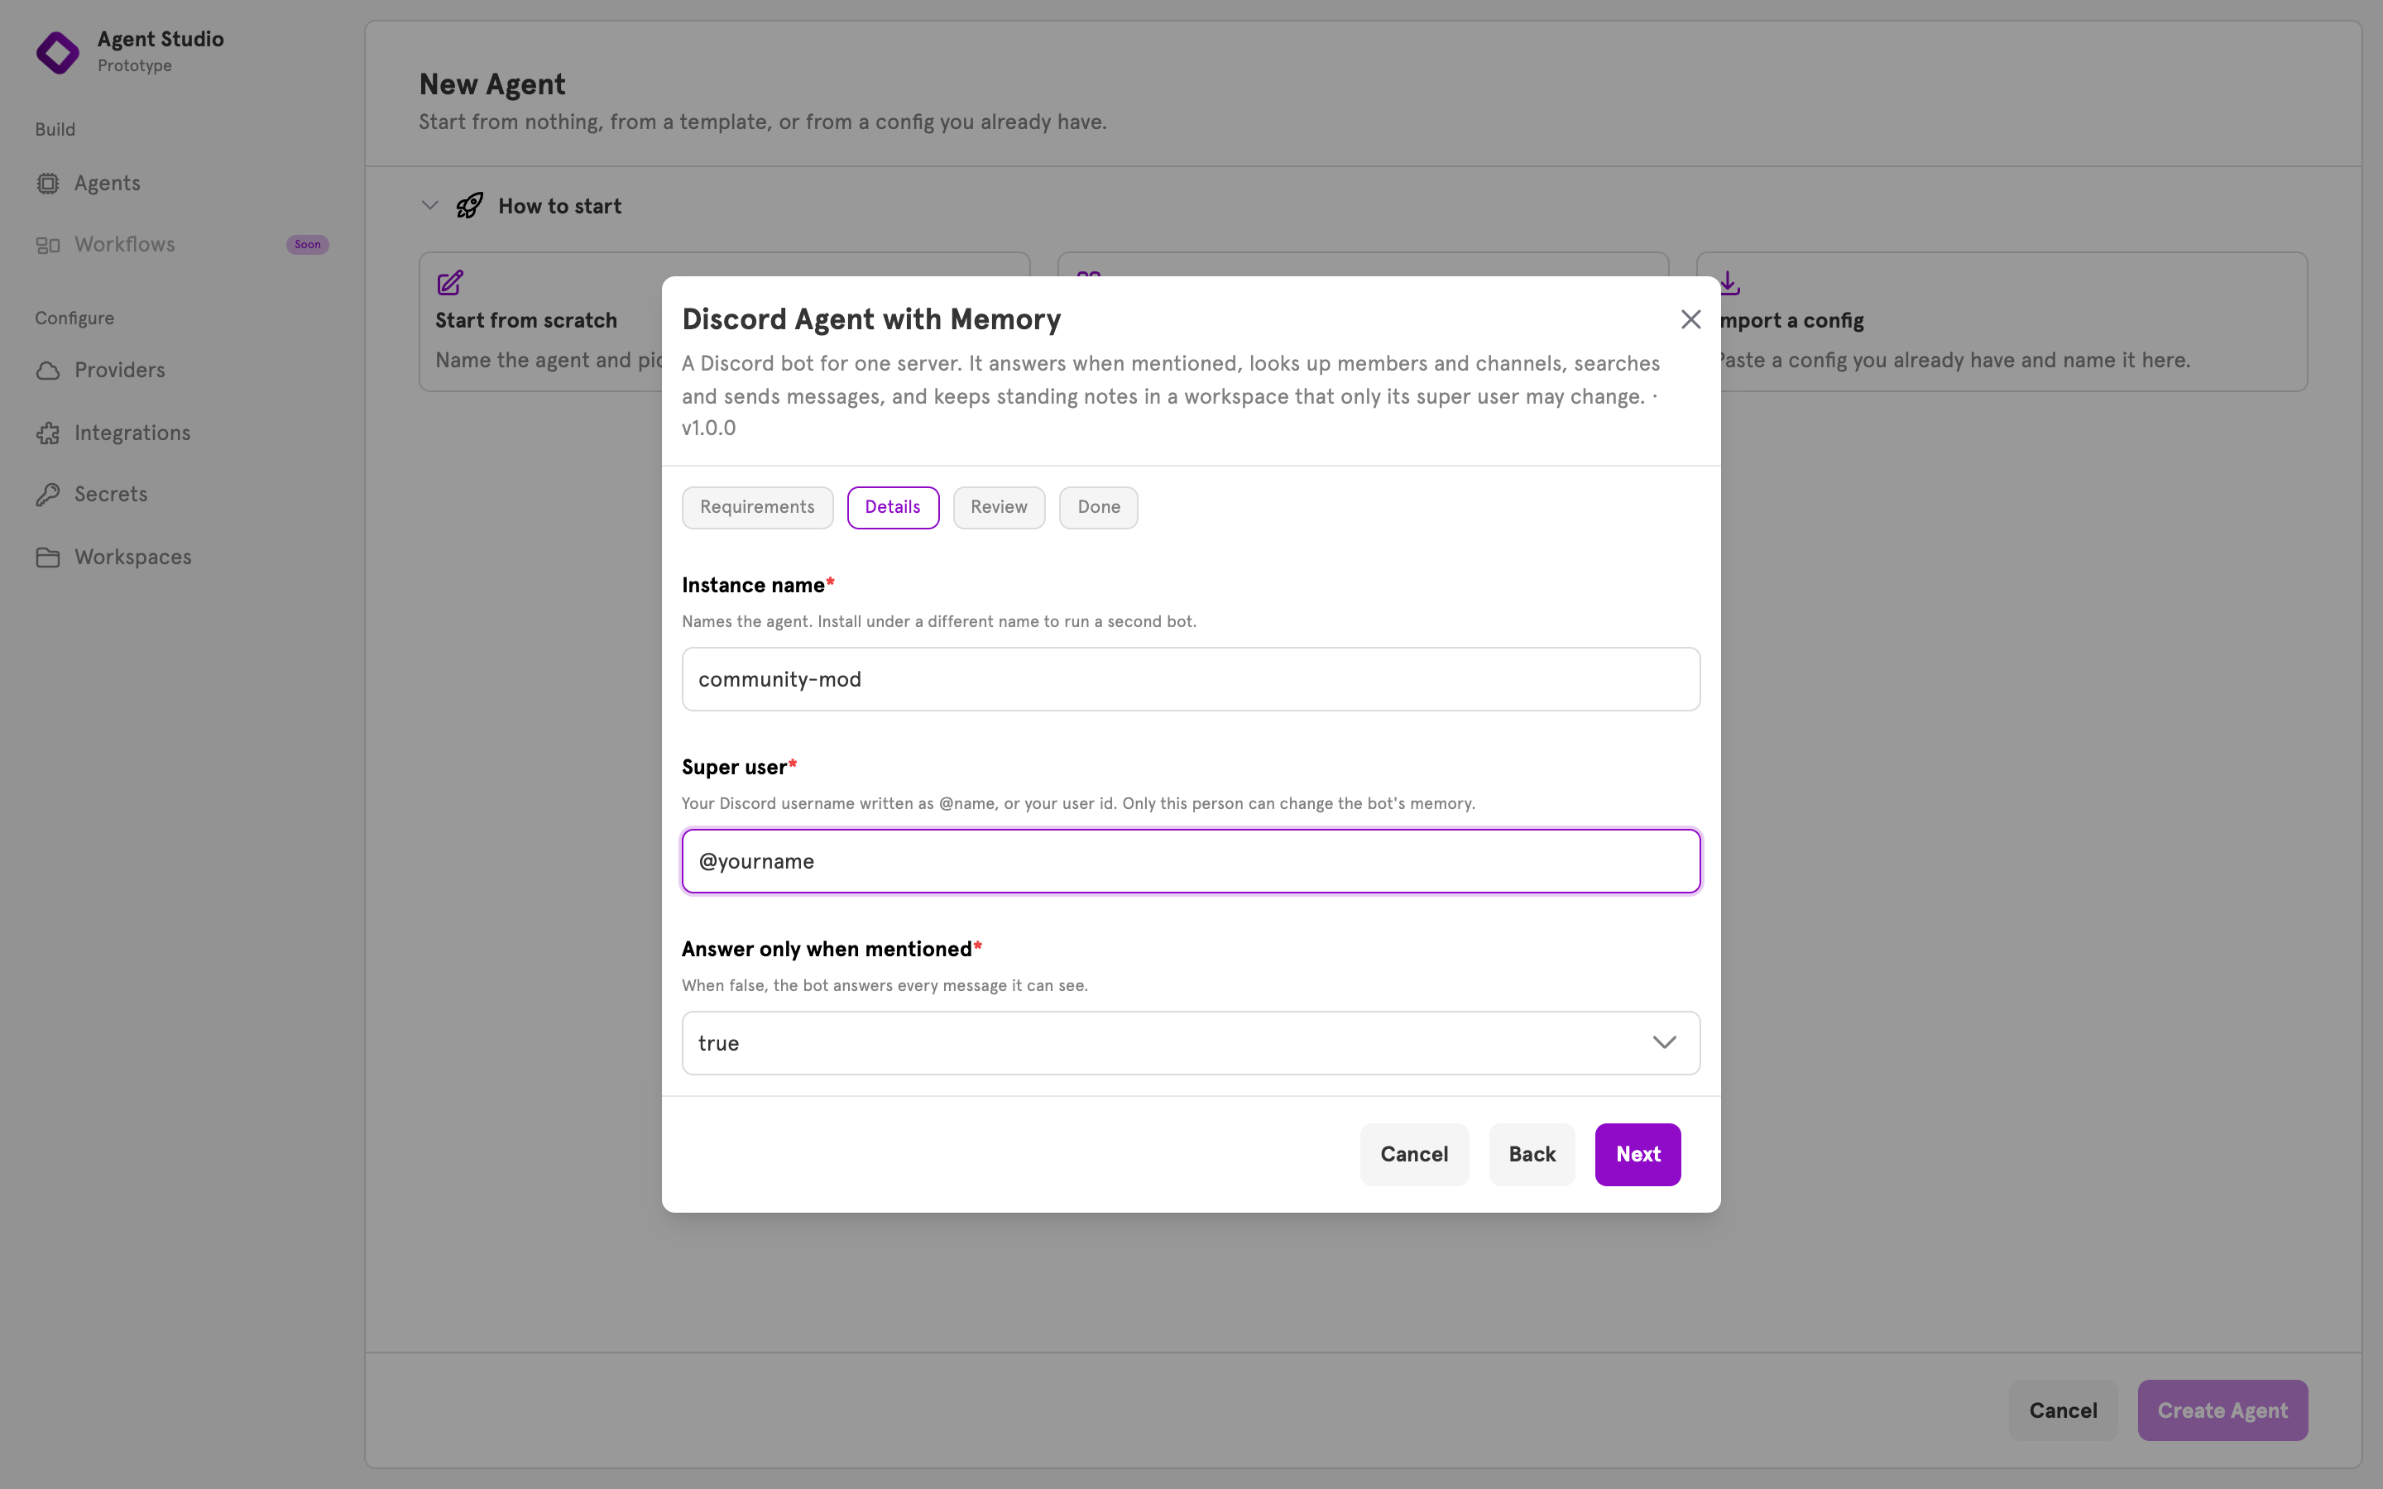Open Agents in the sidebar

tap(108, 183)
